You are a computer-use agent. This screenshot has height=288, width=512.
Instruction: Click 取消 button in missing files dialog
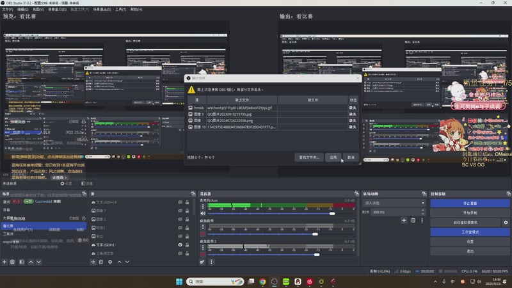click(x=351, y=157)
